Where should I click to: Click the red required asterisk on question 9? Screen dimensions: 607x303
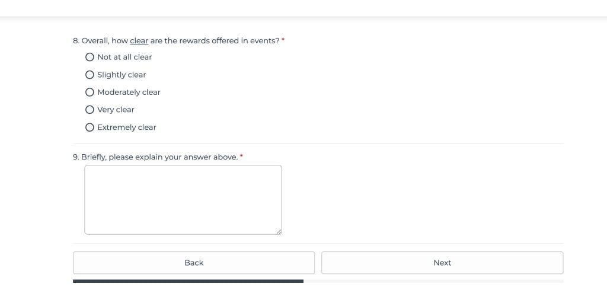241,157
